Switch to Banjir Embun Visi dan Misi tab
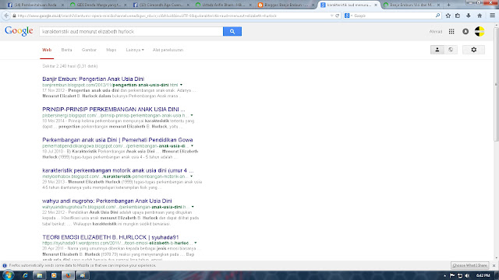This screenshot has width=499, height=280. click(x=412, y=5)
